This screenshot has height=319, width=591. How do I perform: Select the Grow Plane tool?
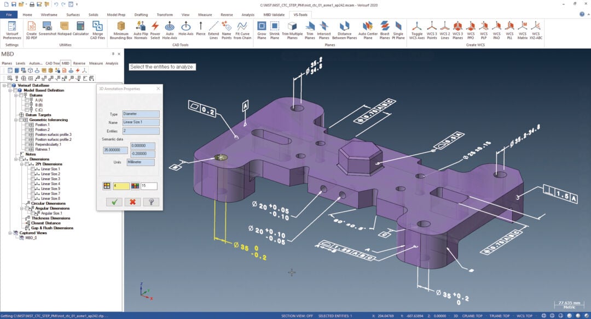click(261, 27)
